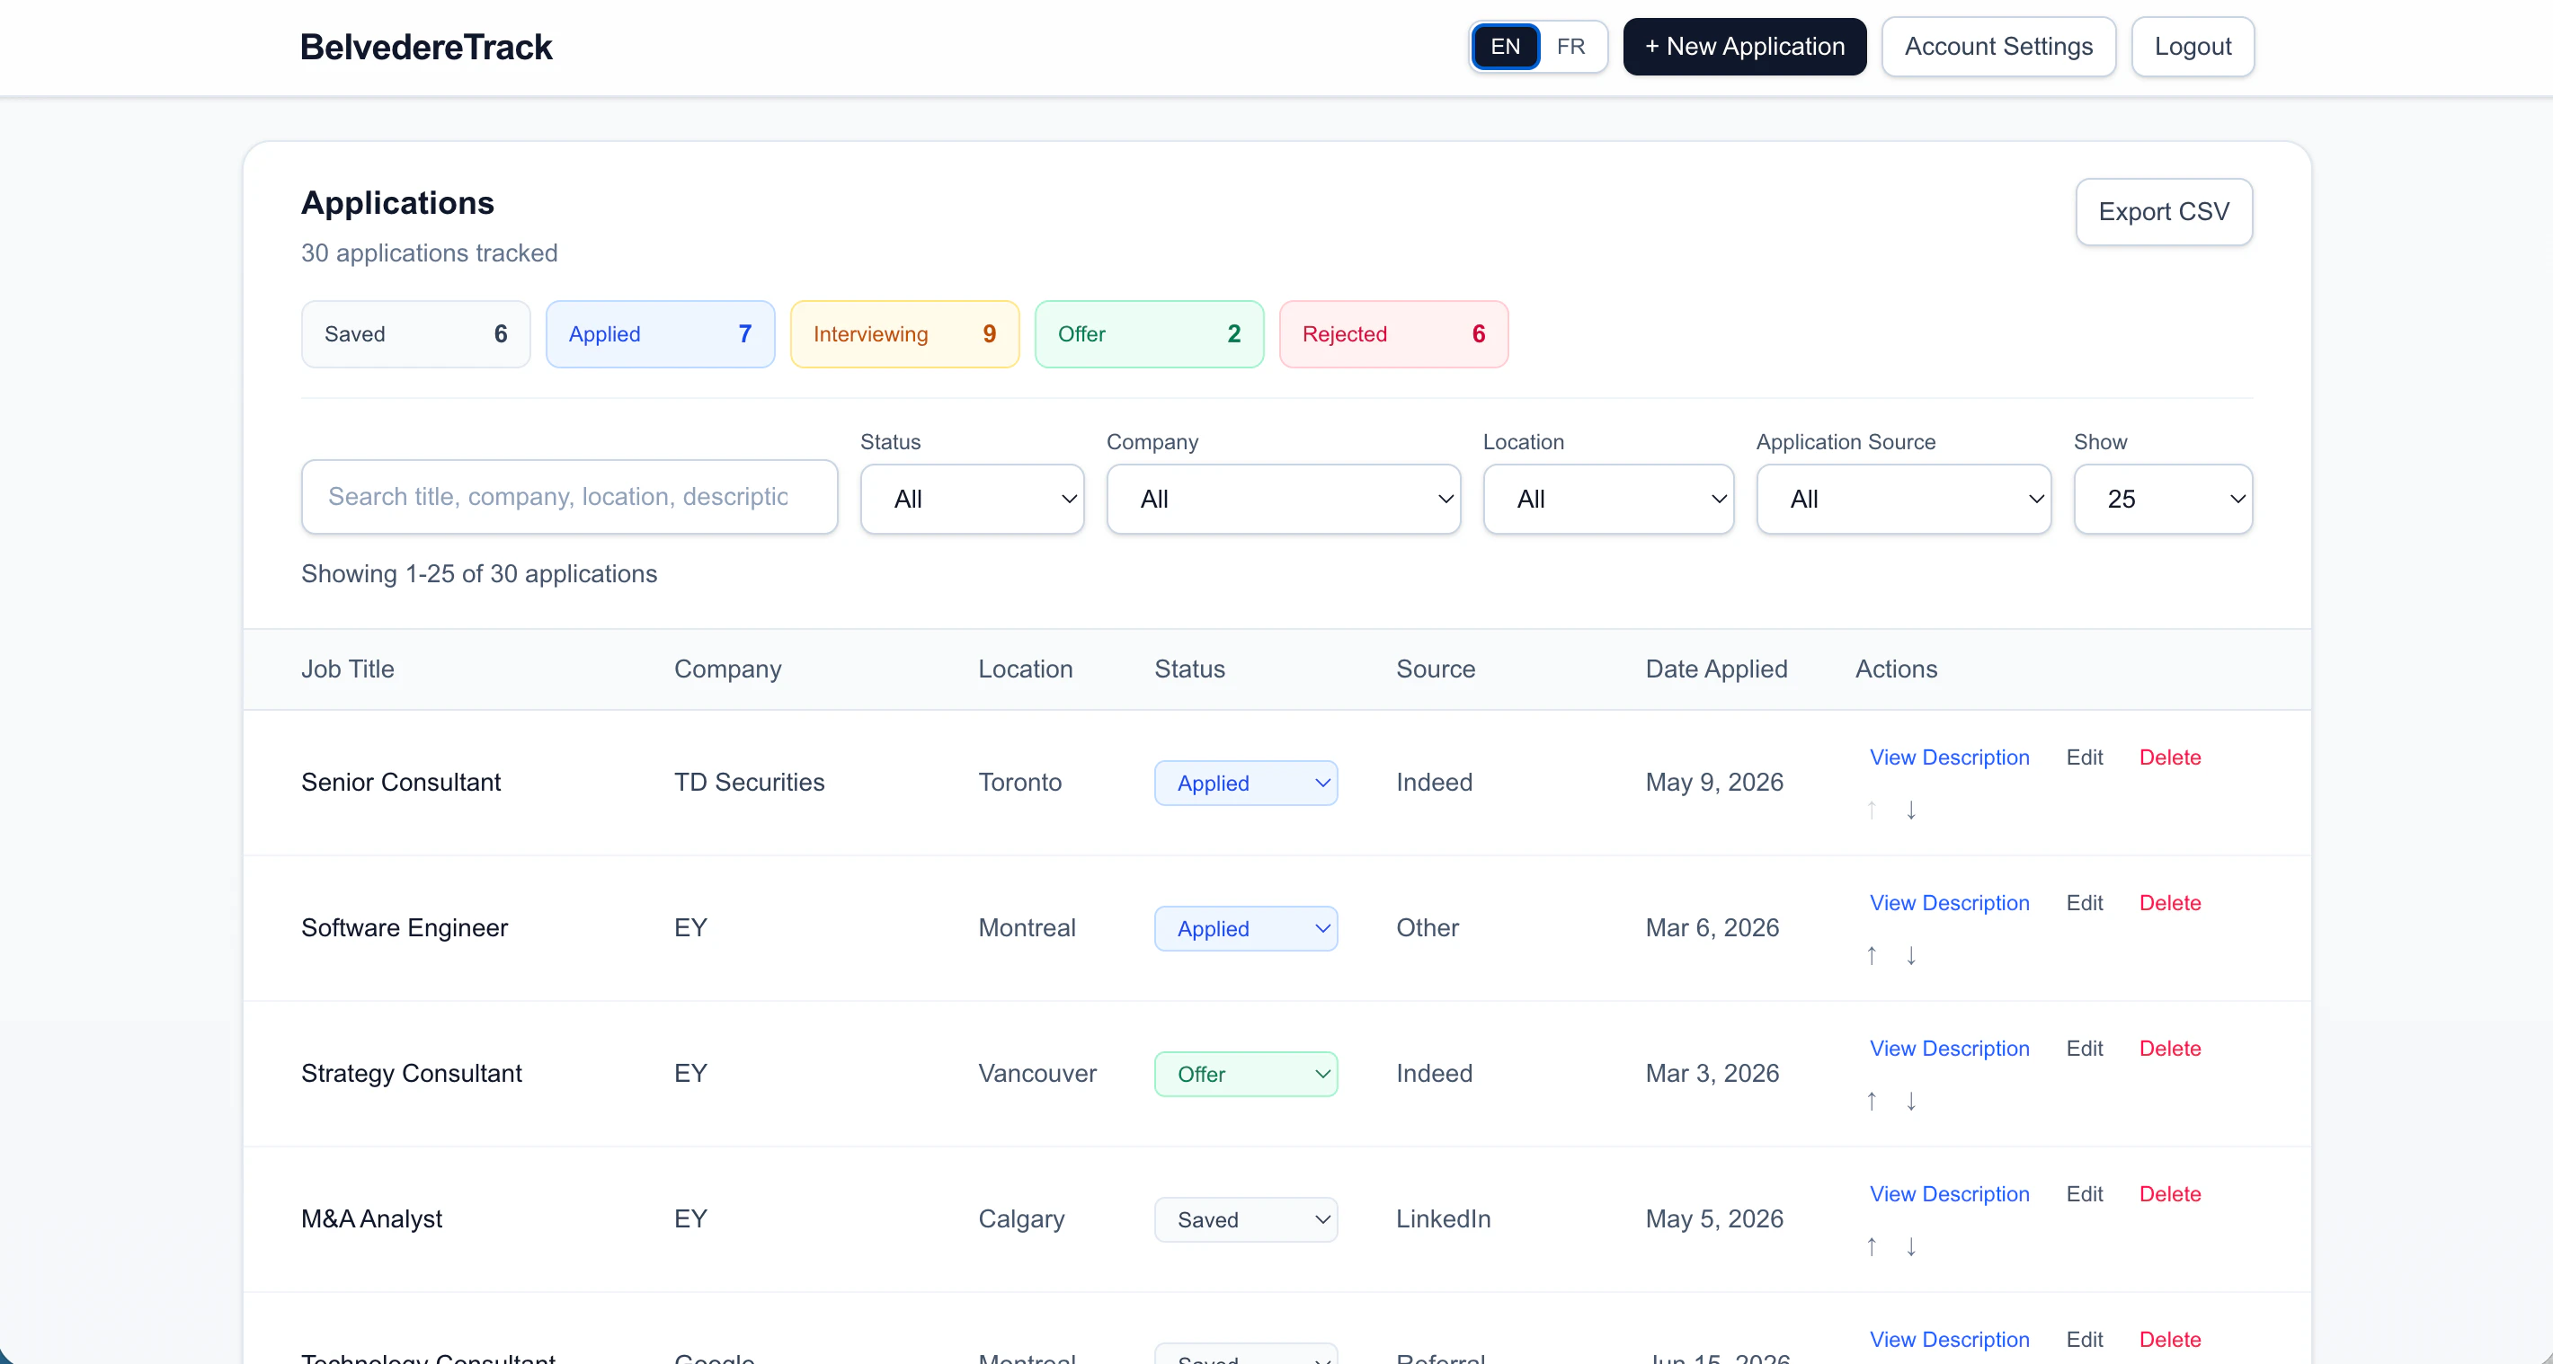Viewport: 2553px width, 1364px height.
Task: Click the Company column header
Action: pos(727,669)
